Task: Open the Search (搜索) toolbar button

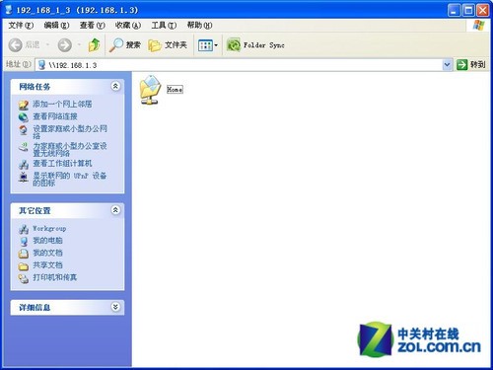Action: click(x=125, y=45)
